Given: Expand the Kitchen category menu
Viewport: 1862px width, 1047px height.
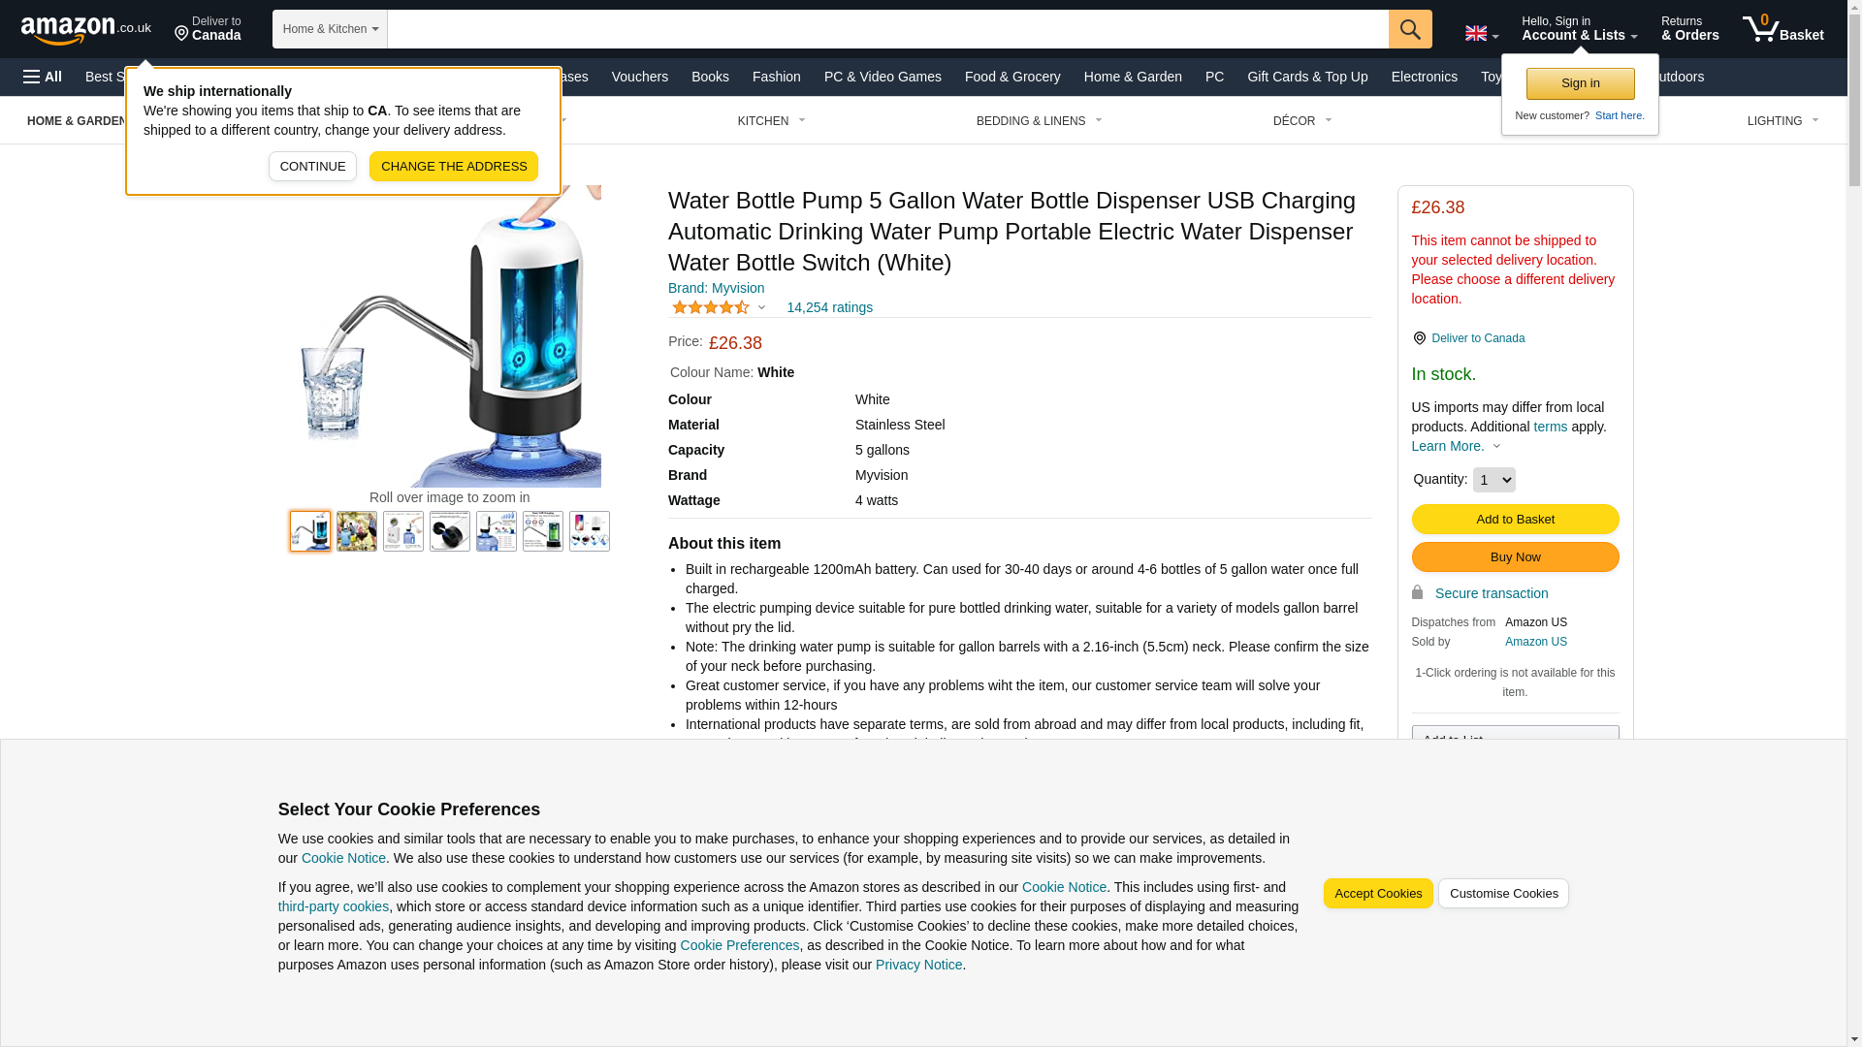Looking at the screenshot, I should coord(772,121).
